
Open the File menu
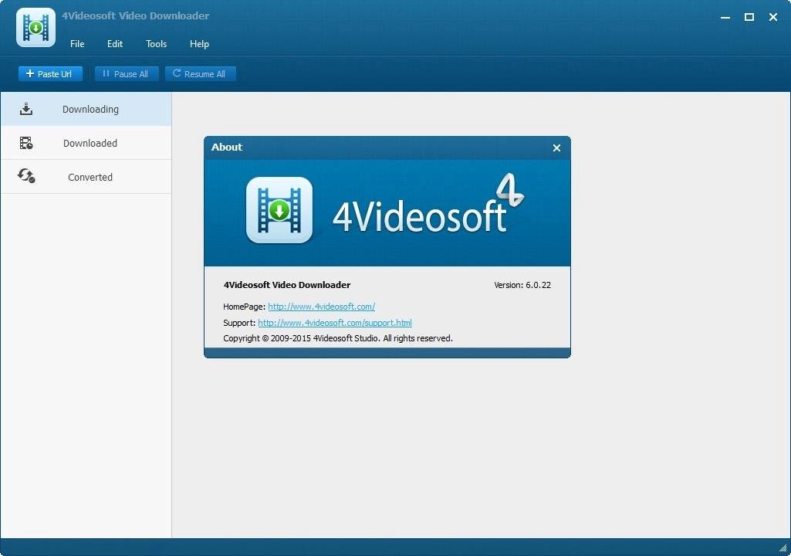pos(77,44)
